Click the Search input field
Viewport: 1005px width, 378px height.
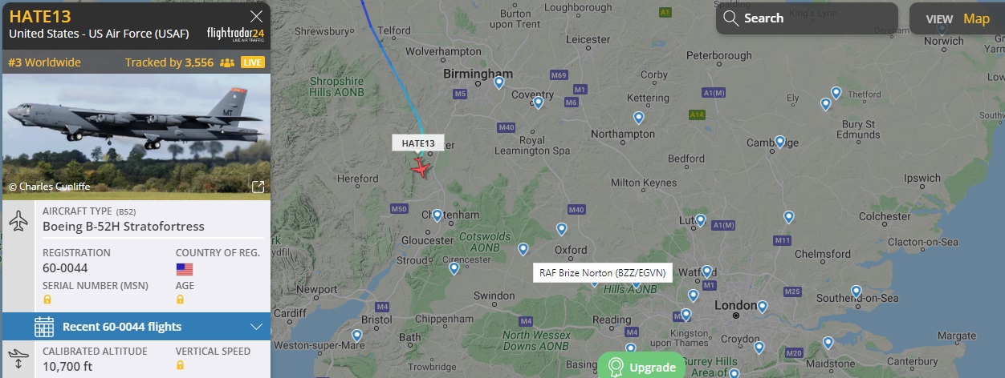coord(807,18)
